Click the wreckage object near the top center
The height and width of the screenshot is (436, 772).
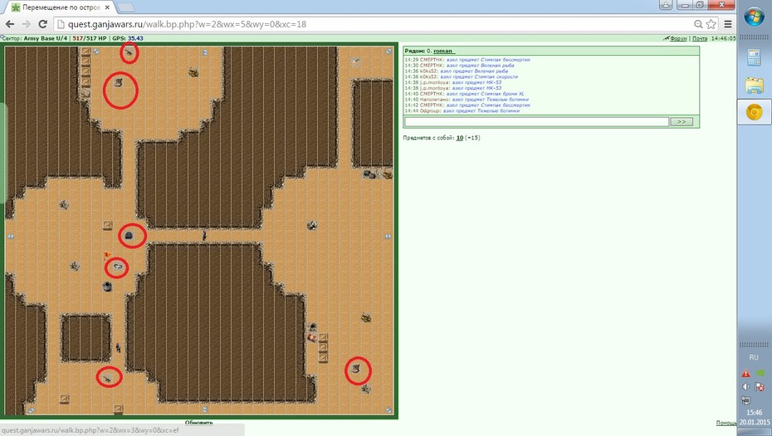(193, 72)
